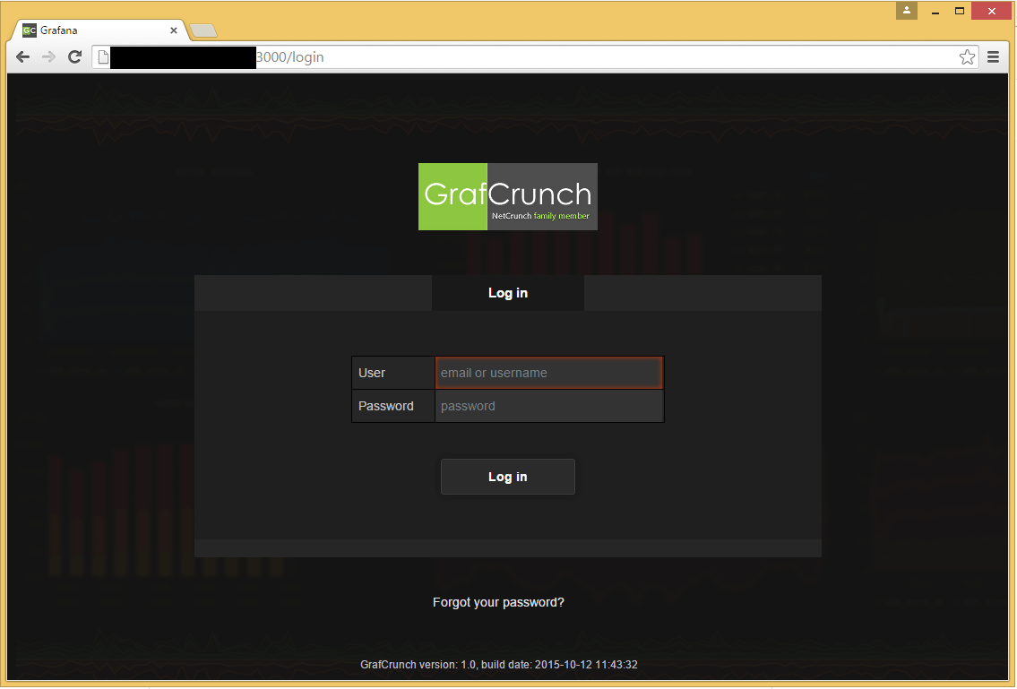This screenshot has height=689, width=1017.
Task: Open Chrome hamburger menu
Action: click(x=993, y=57)
